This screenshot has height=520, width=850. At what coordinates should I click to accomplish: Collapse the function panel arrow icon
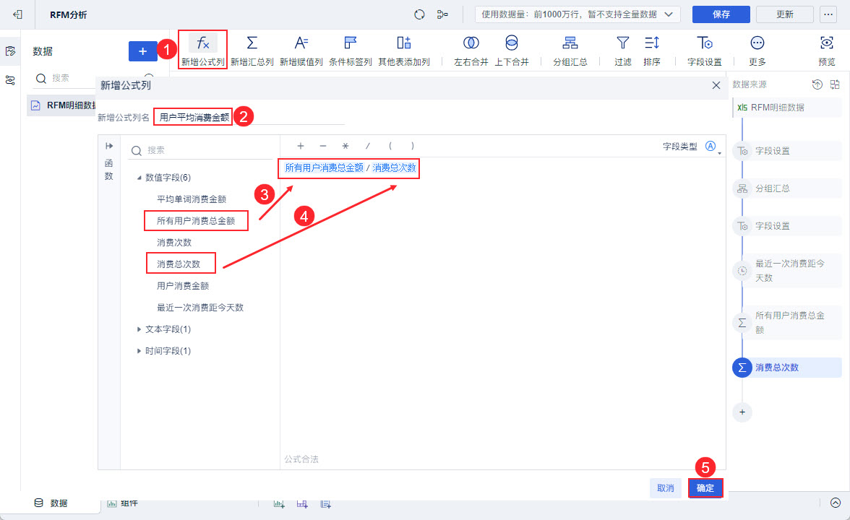click(x=109, y=146)
